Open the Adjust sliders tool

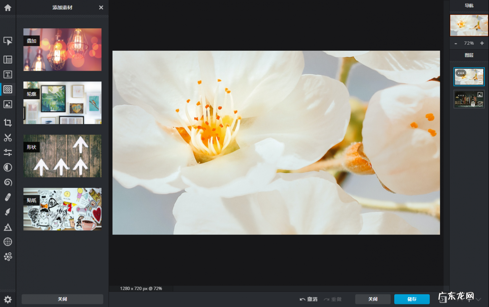tap(8, 153)
